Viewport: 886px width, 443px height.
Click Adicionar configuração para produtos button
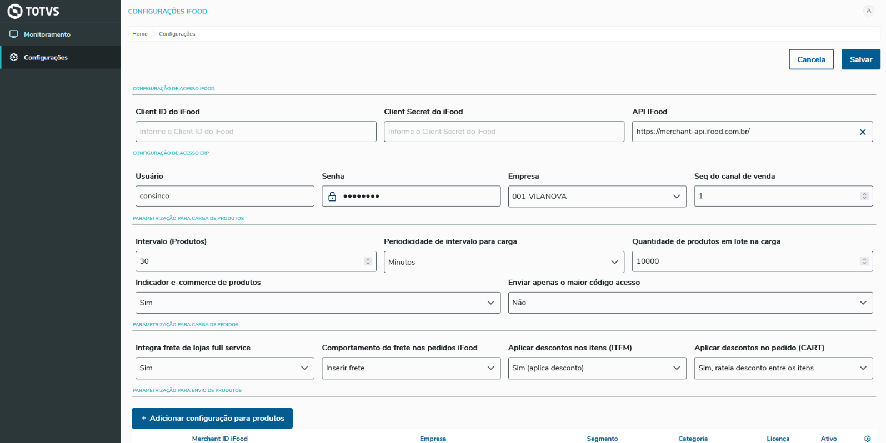pos(212,418)
